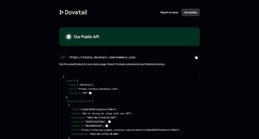
Task: Select the incident id value "cl4a8n3070721qtmzvts760c4"
Action: tap(98, 109)
